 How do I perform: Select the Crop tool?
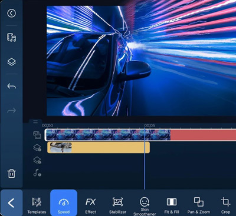tap(225, 205)
